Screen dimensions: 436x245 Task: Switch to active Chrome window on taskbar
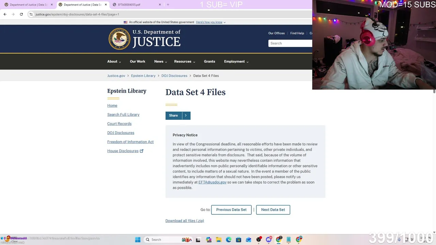[279, 240]
